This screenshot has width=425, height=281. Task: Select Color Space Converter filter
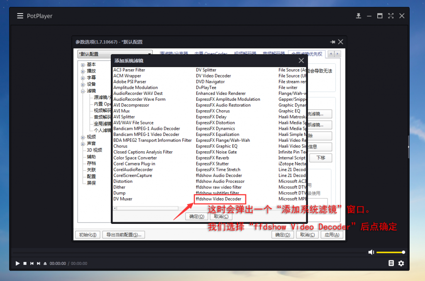tap(135, 158)
